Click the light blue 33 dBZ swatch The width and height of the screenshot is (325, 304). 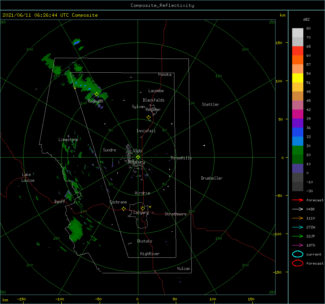point(298,141)
